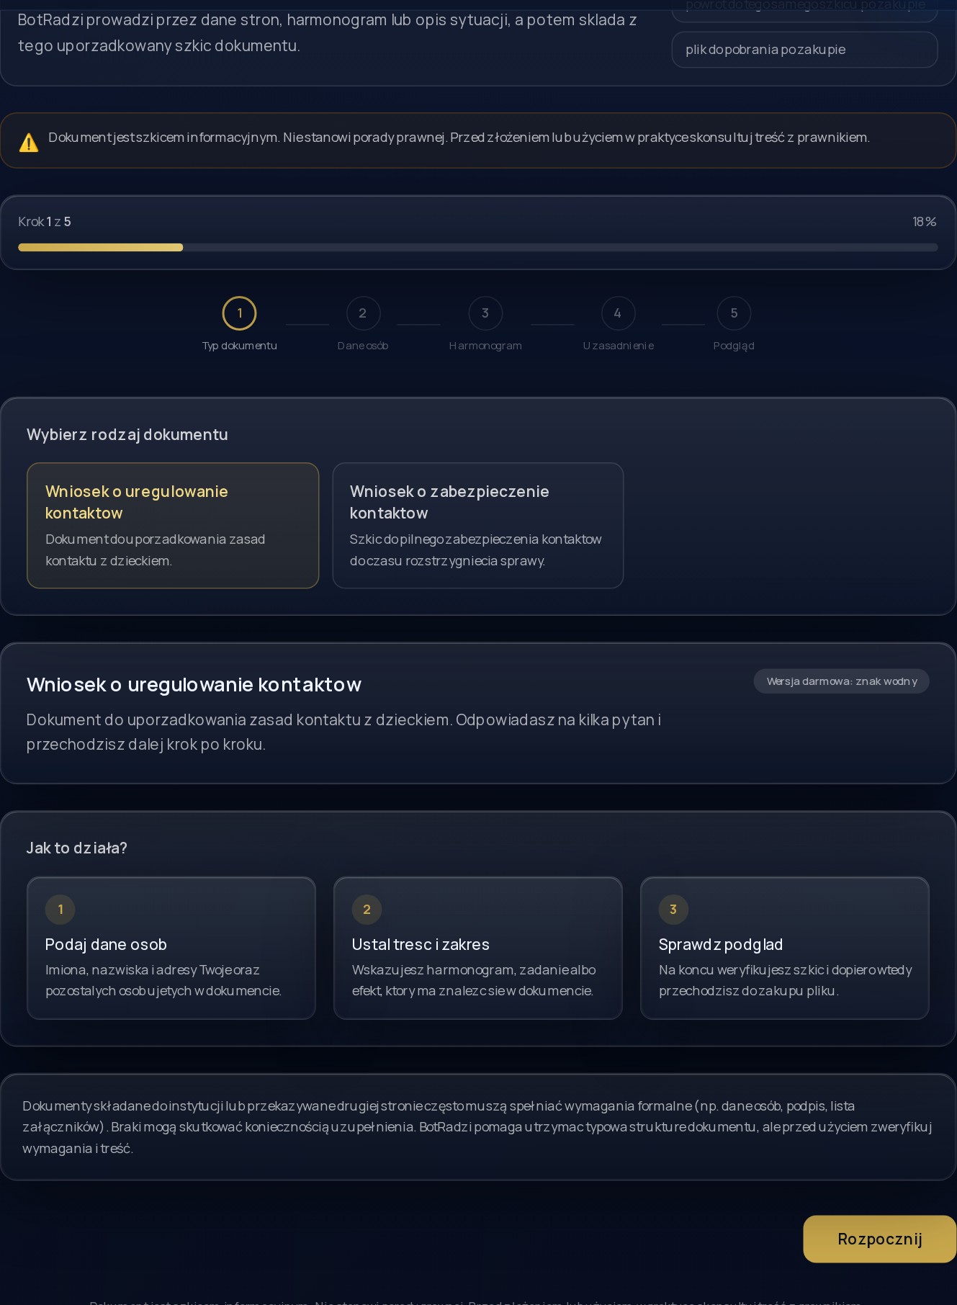The width and height of the screenshot is (957, 1305).
Task: Click number 2 badge above Ustal tresc i zakres
Action: 367,910
